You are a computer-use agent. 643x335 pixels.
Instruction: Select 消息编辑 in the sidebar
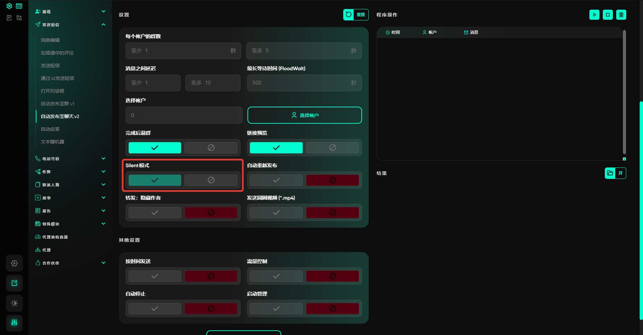click(50, 40)
